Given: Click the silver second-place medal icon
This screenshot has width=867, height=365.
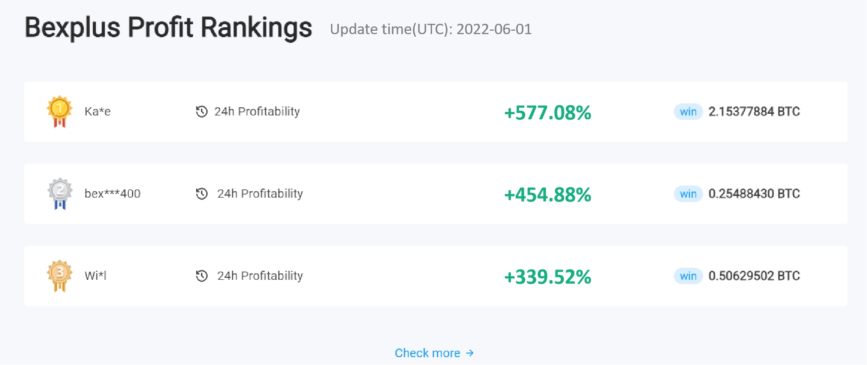Looking at the screenshot, I should pyautogui.click(x=60, y=194).
